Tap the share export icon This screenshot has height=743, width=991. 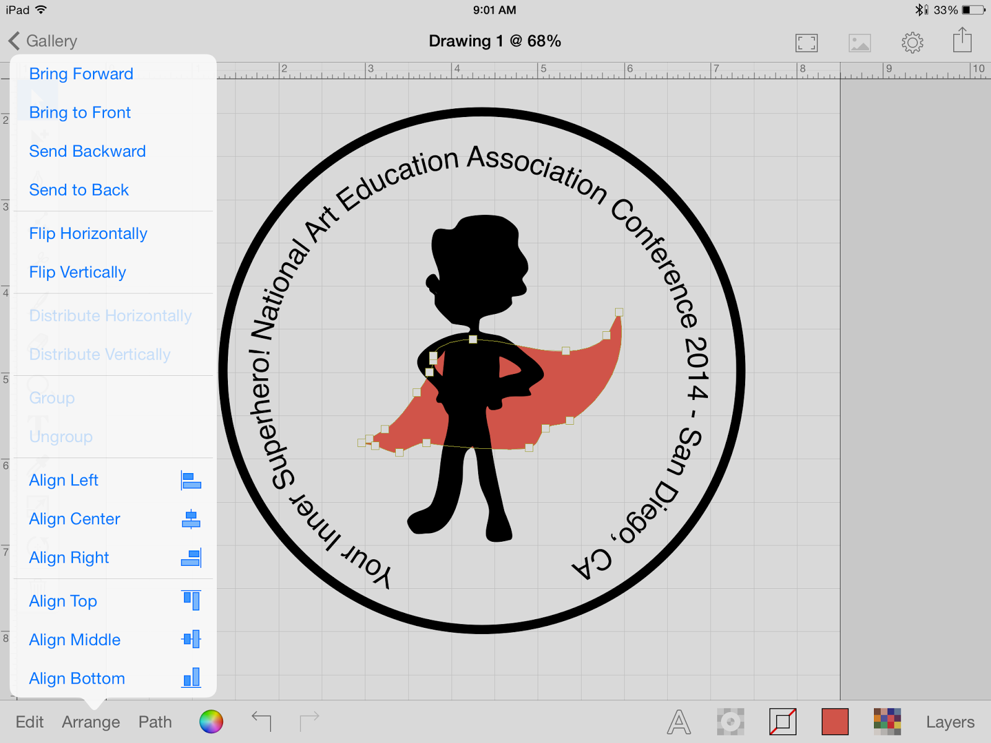963,40
